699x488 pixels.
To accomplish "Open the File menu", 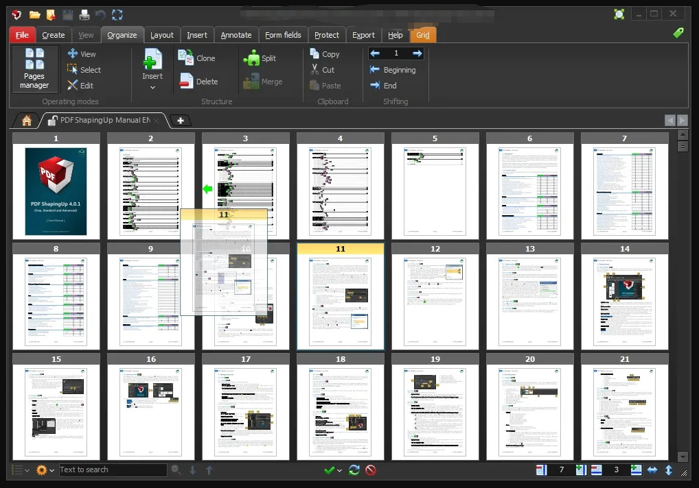I will tap(22, 35).
